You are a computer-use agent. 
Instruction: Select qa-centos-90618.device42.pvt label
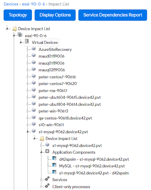pyautogui.click(x=65, y=118)
